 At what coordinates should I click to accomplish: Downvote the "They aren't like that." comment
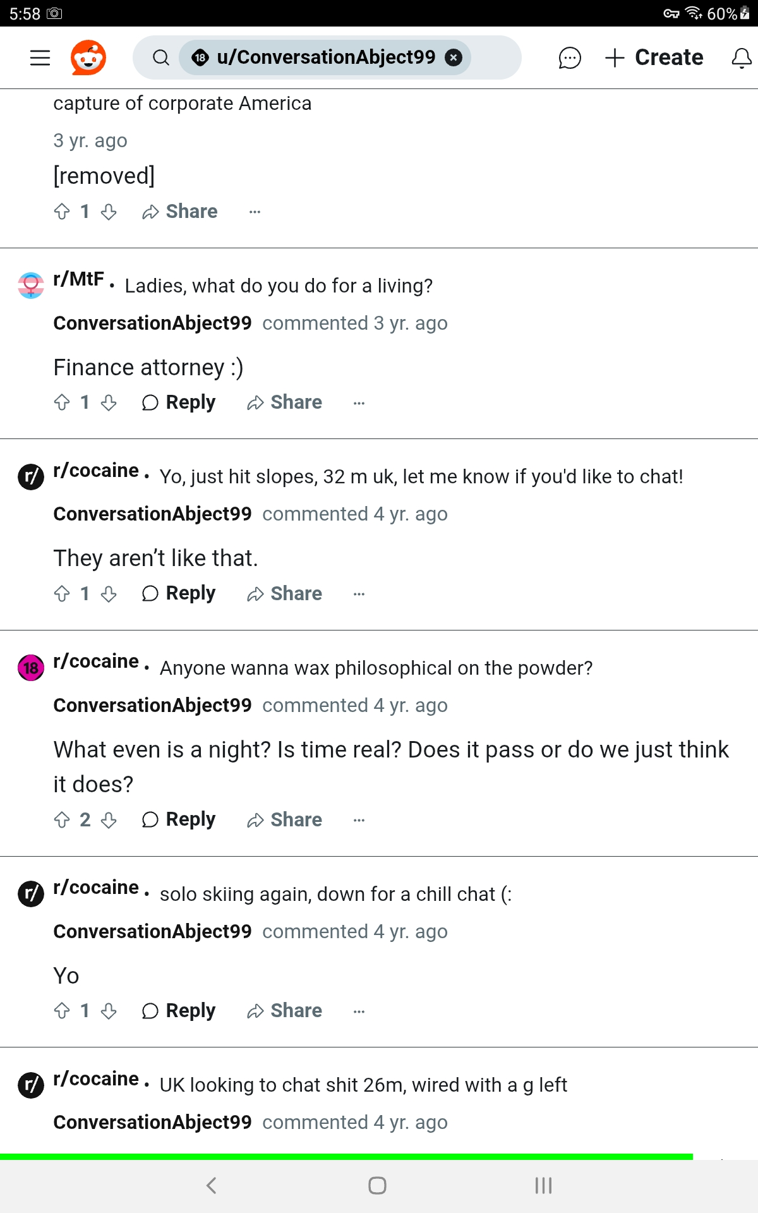[x=109, y=594]
